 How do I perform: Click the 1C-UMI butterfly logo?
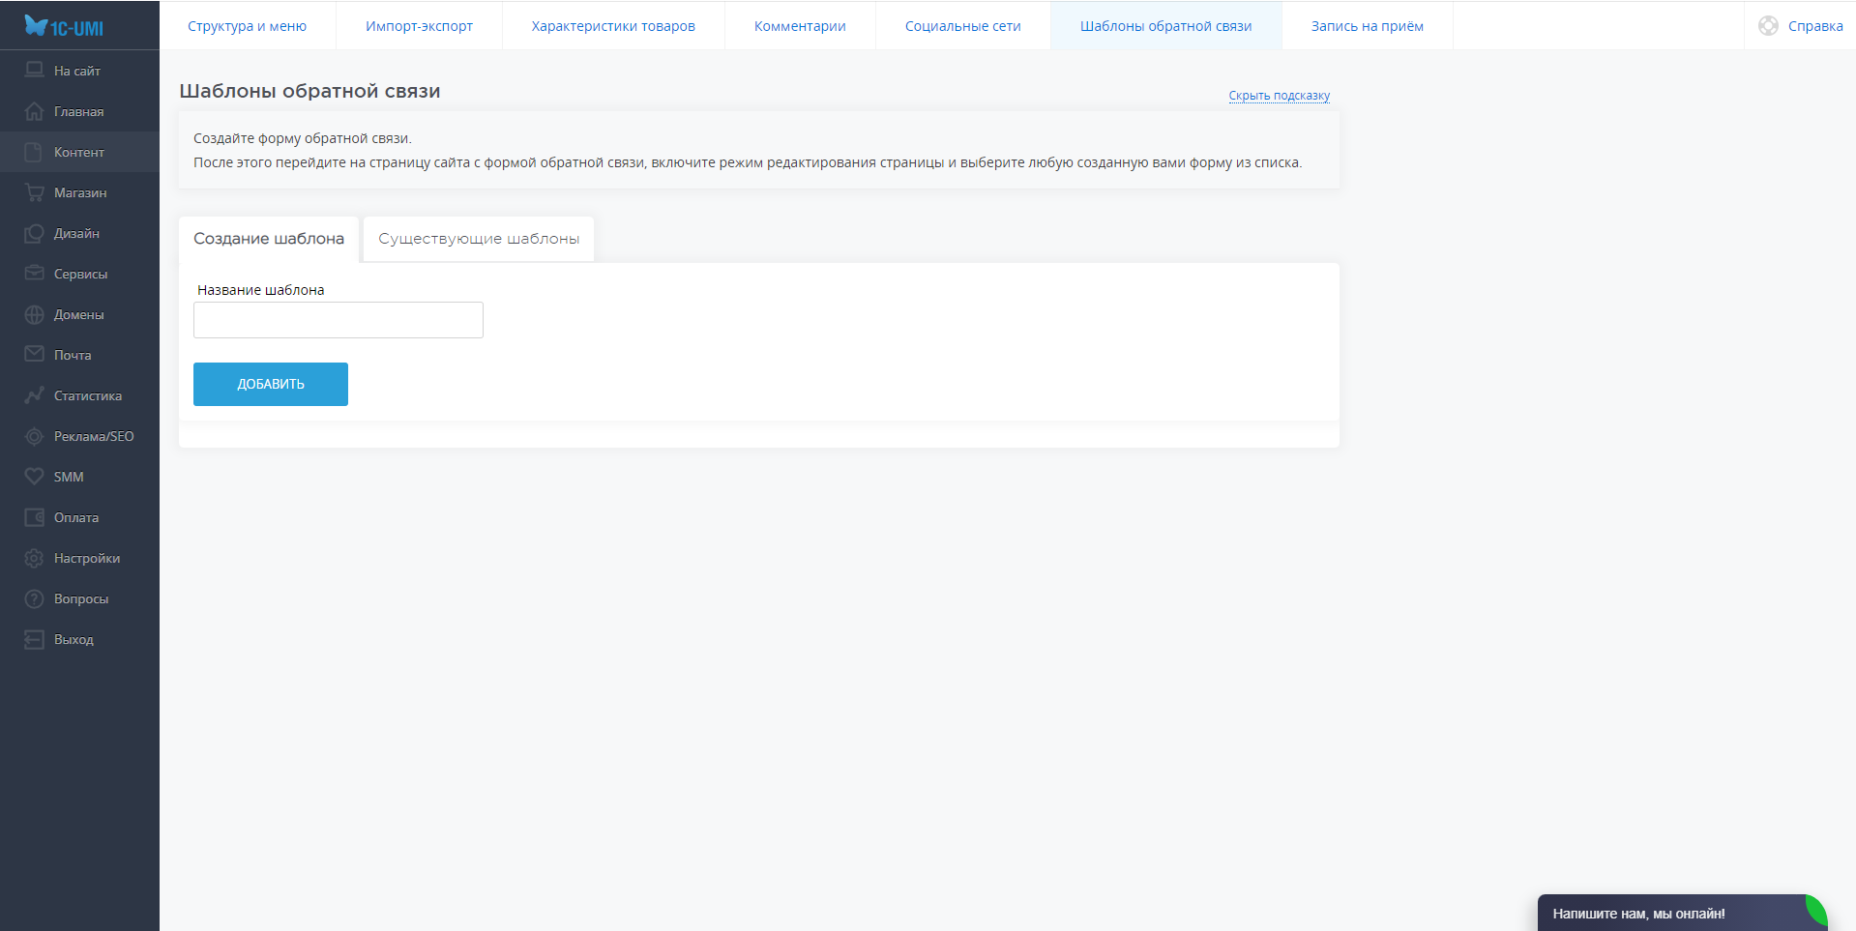click(x=64, y=26)
